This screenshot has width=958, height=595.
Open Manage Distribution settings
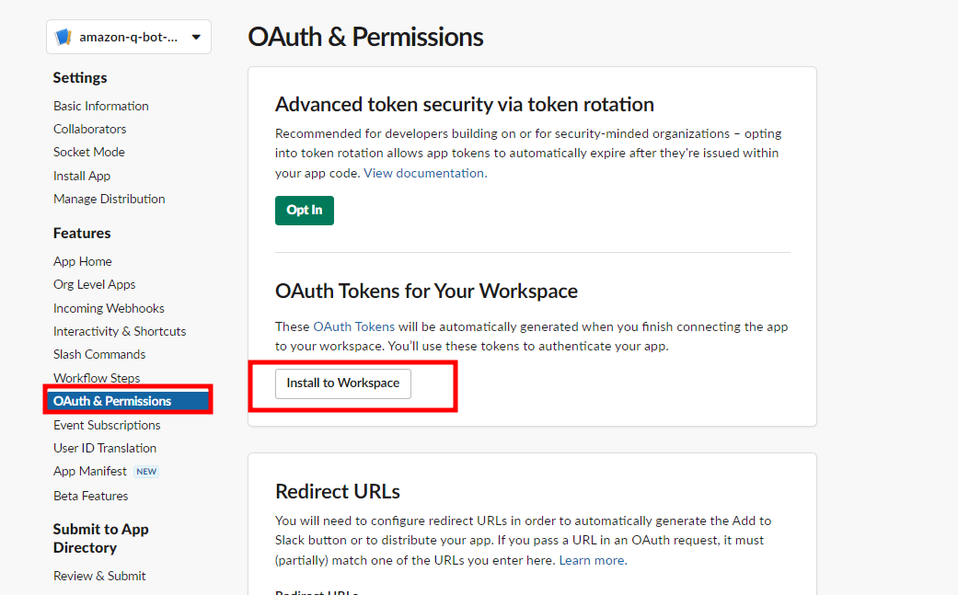click(109, 199)
